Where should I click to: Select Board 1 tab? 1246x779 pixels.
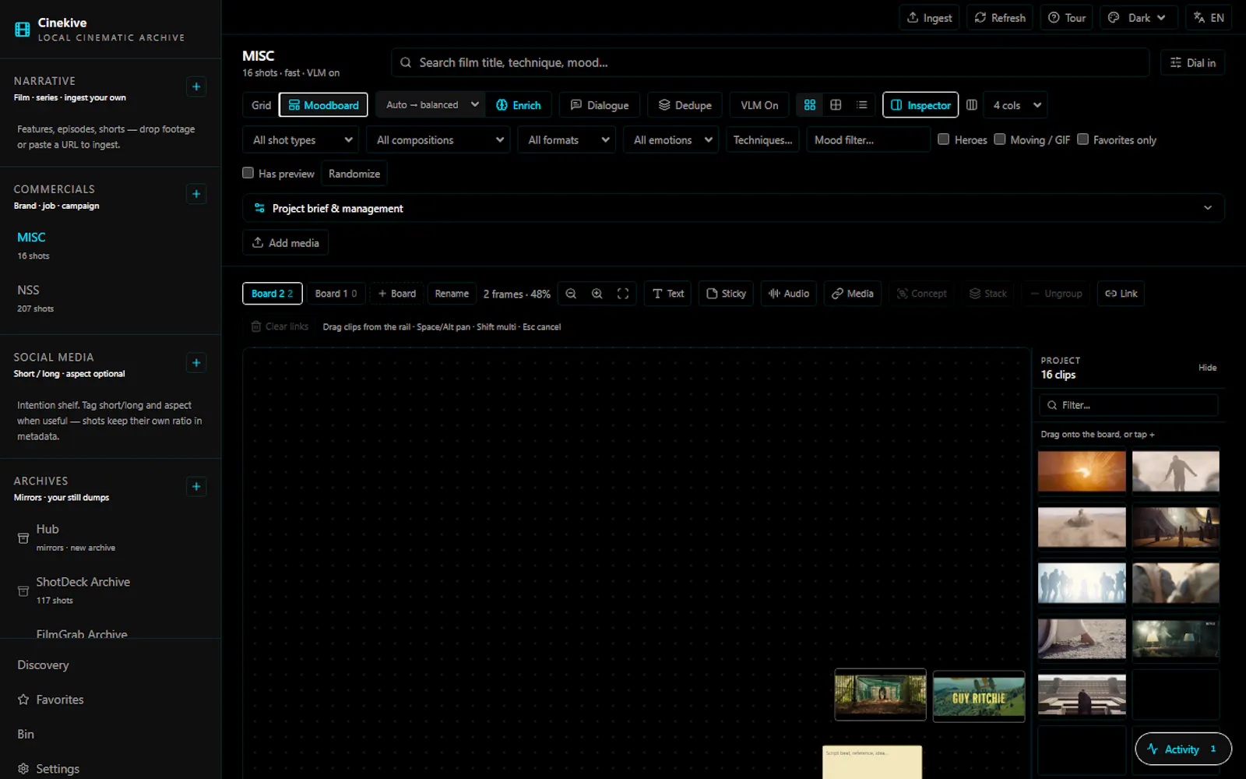[x=336, y=294]
